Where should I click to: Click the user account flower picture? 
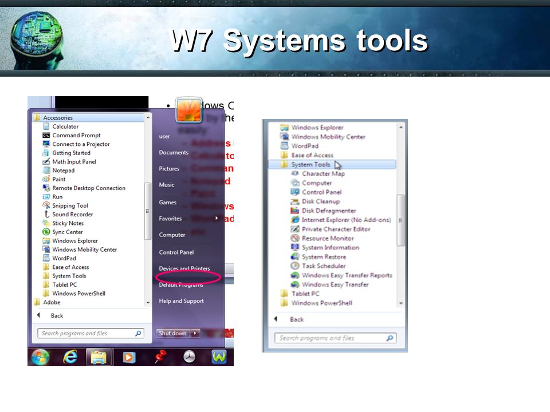189,110
